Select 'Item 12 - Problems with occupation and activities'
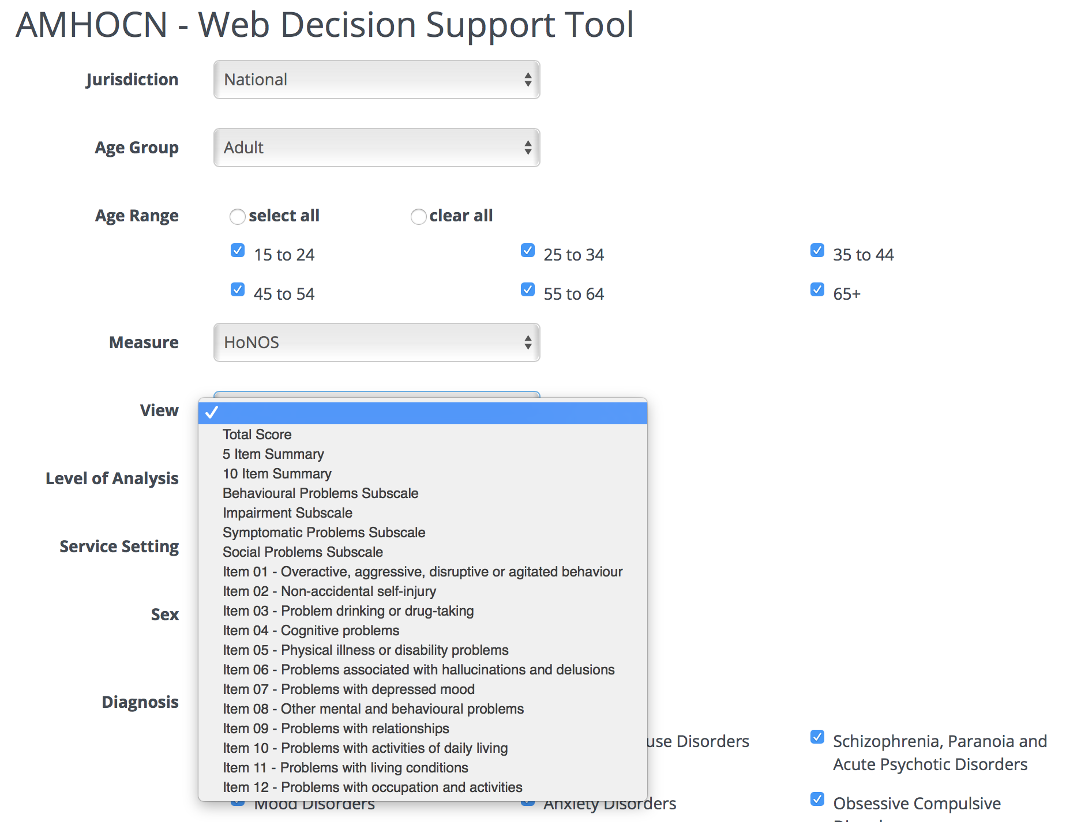The width and height of the screenshot is (1081, 822). click(372, 787)
